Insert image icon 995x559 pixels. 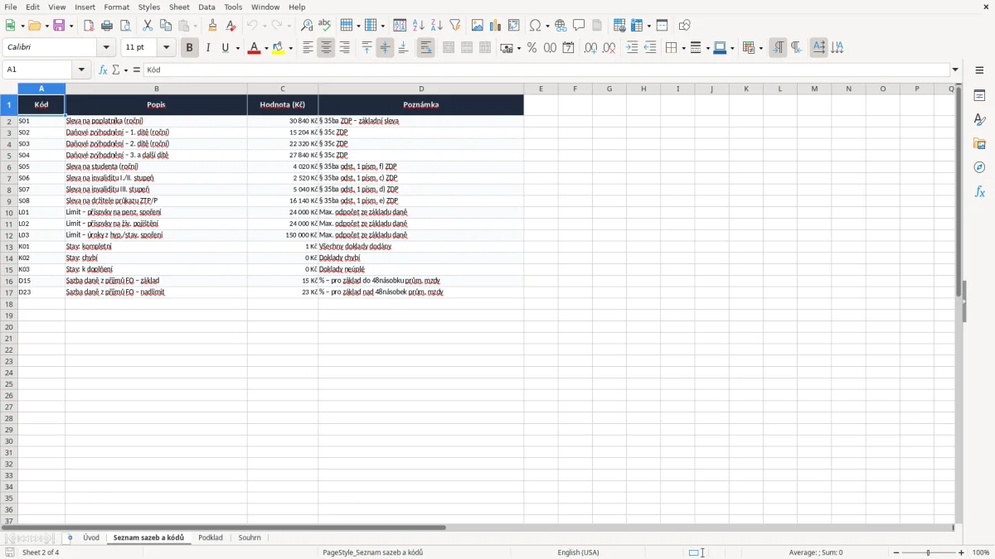click(x=478, y=26)
